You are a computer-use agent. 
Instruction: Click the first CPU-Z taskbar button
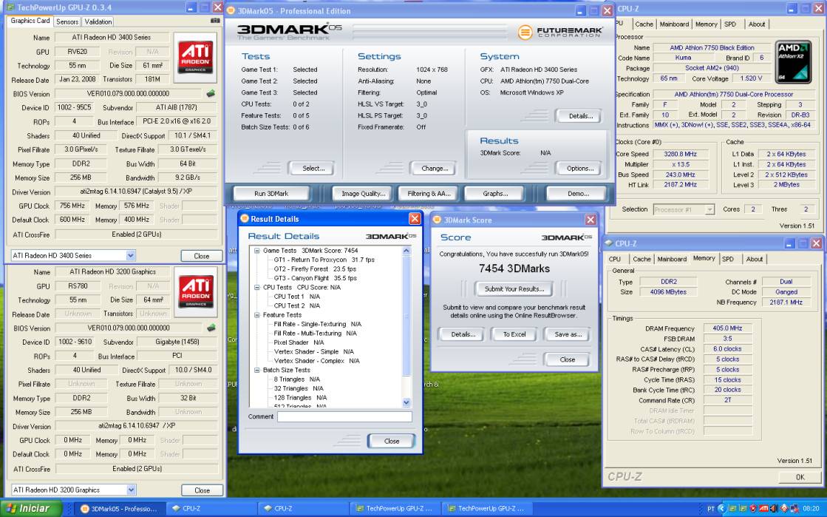(x=211, y=509)
